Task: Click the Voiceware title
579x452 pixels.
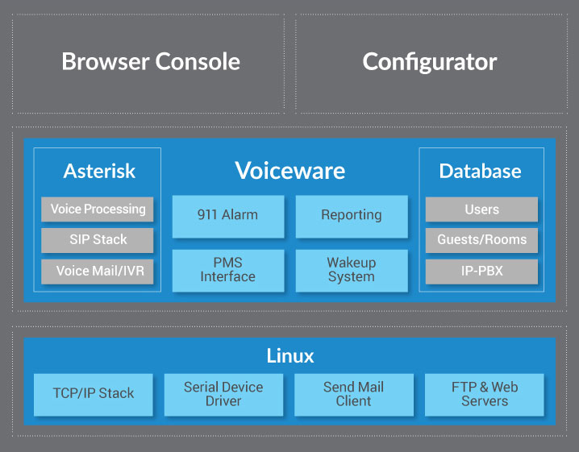Action: pos(289,171)
